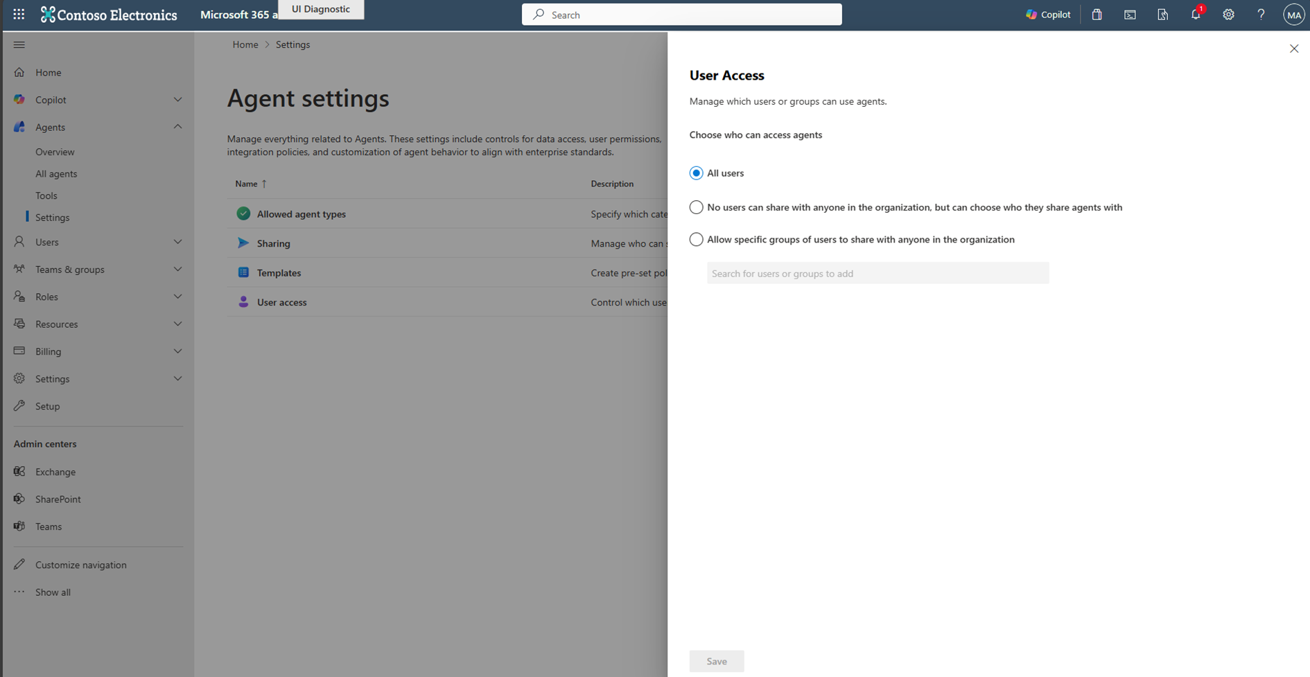The image size is (1310, 677).
Task: Click the MA account avatar
Action: point(1293,14)
